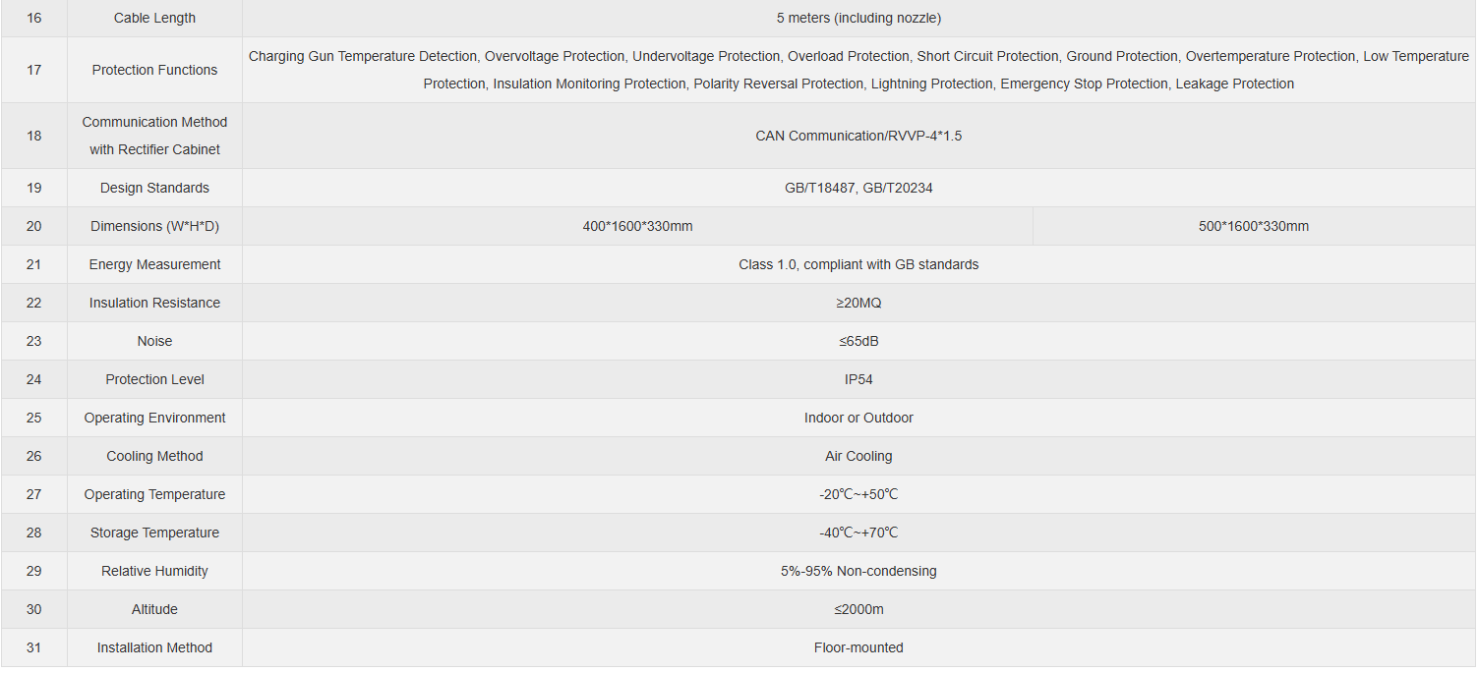Click the CAN Communication/RVVP-4*1.5 value
This screenshot has width=1479, height=673.
tap(858, 136)
